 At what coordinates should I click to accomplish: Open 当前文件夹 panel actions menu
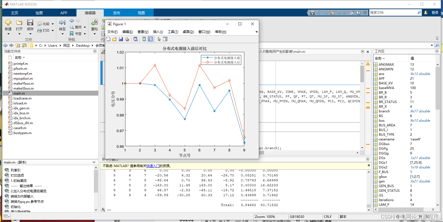(95, 51)
